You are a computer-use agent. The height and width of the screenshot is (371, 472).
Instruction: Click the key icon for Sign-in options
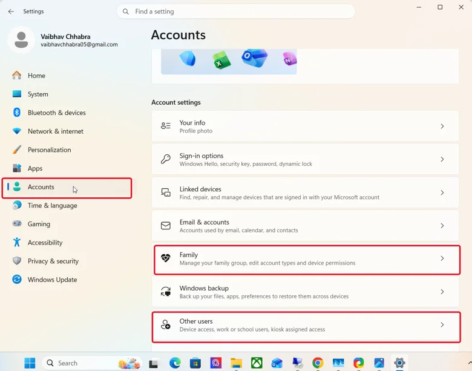pos(166,159)
